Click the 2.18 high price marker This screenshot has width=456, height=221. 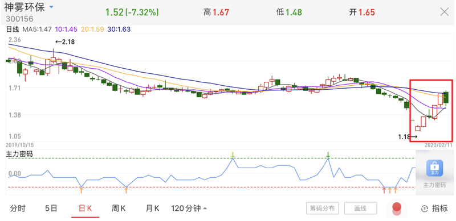[x=65, y=42]
